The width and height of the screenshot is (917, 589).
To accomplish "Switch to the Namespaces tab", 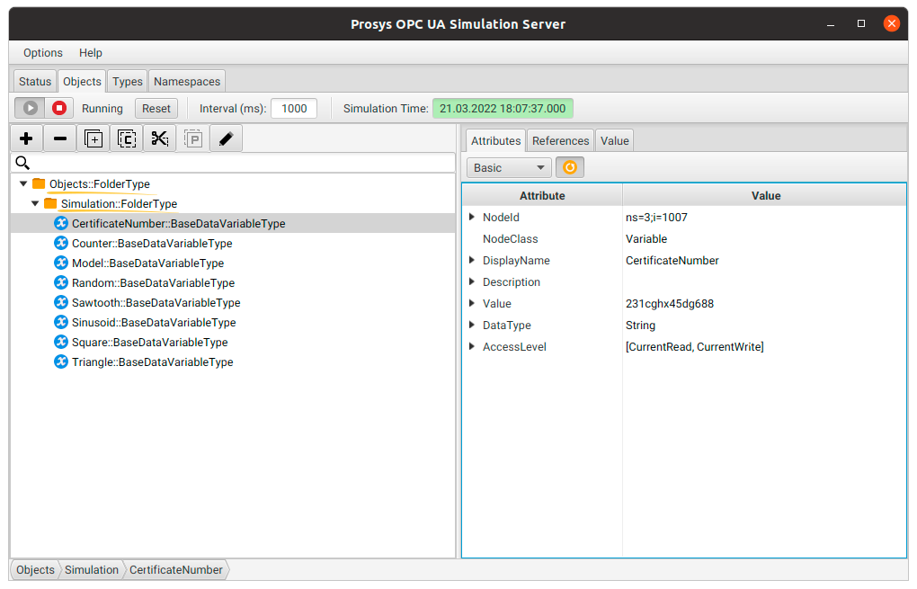I will pyautogui.click(x=187, y=81).
